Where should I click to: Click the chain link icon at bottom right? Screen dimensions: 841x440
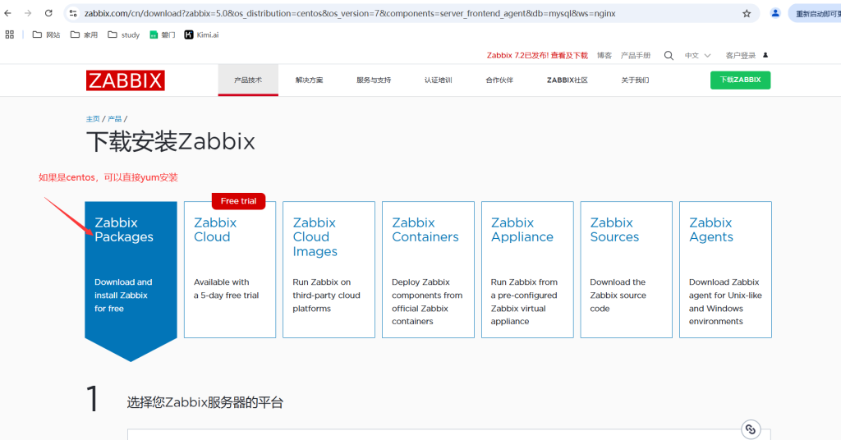click(750, 429)
